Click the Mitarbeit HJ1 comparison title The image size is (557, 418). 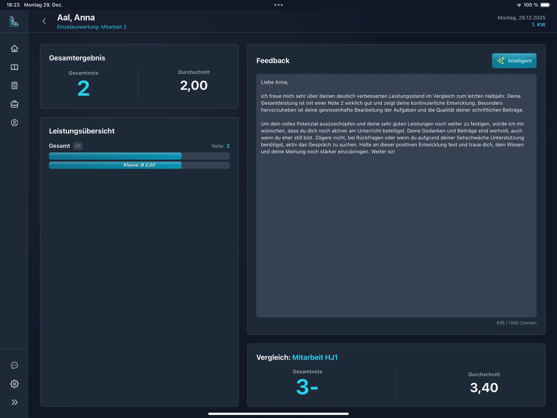[x=315, y=358]
